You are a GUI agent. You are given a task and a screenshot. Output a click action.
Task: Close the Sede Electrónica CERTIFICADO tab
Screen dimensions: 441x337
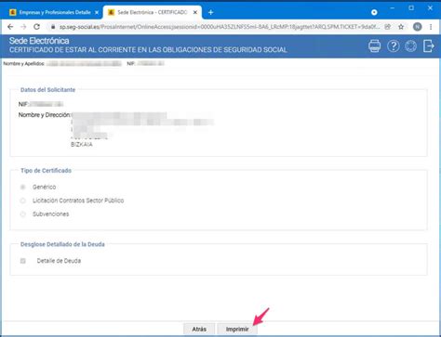coord(195,12)
